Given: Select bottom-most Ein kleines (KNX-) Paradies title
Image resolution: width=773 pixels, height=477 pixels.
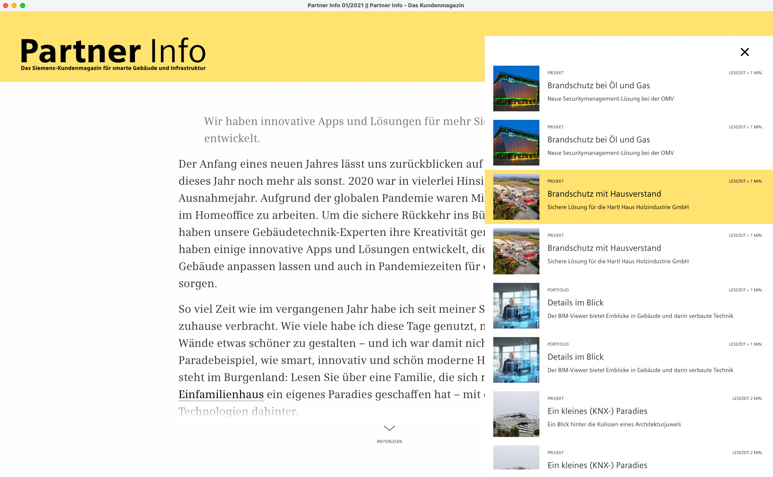Looking at the screenshot, I should (x=597, y=465).
